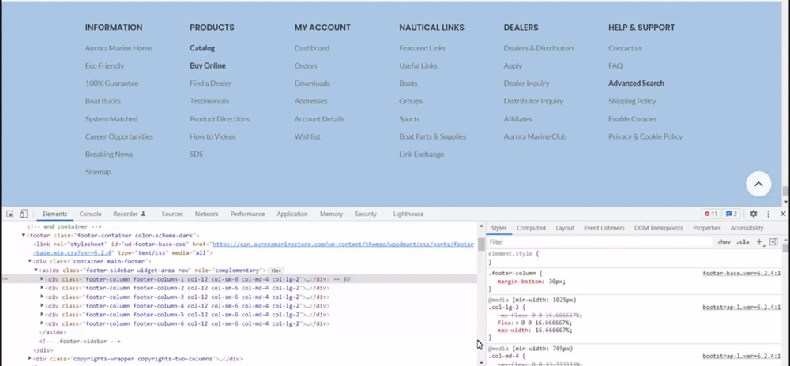Open DevTools settings gear
This screenshot has width=790, height=366.
point(754,215)
